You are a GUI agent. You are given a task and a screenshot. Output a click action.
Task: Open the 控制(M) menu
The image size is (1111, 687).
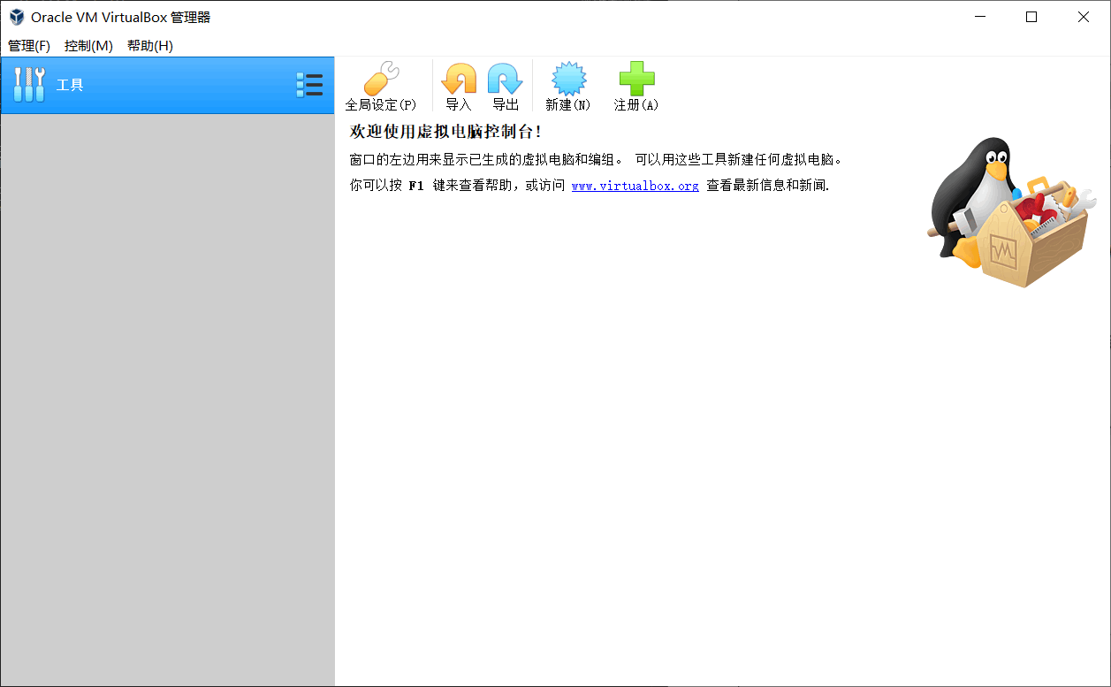tap(88, 46)
